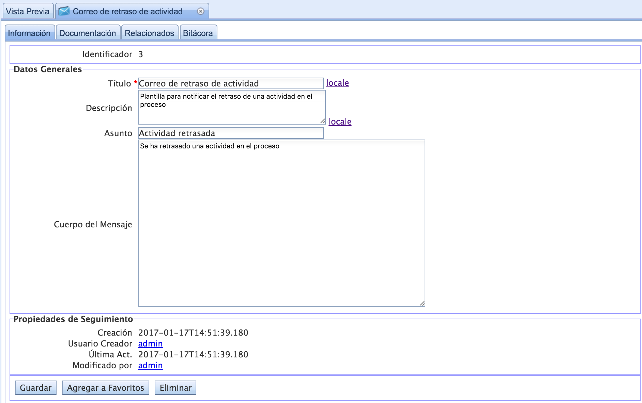The image size is (642, 403).
Task: Click the Creación timestamp value
Action: pyautogui.click(x=193, y=333)
